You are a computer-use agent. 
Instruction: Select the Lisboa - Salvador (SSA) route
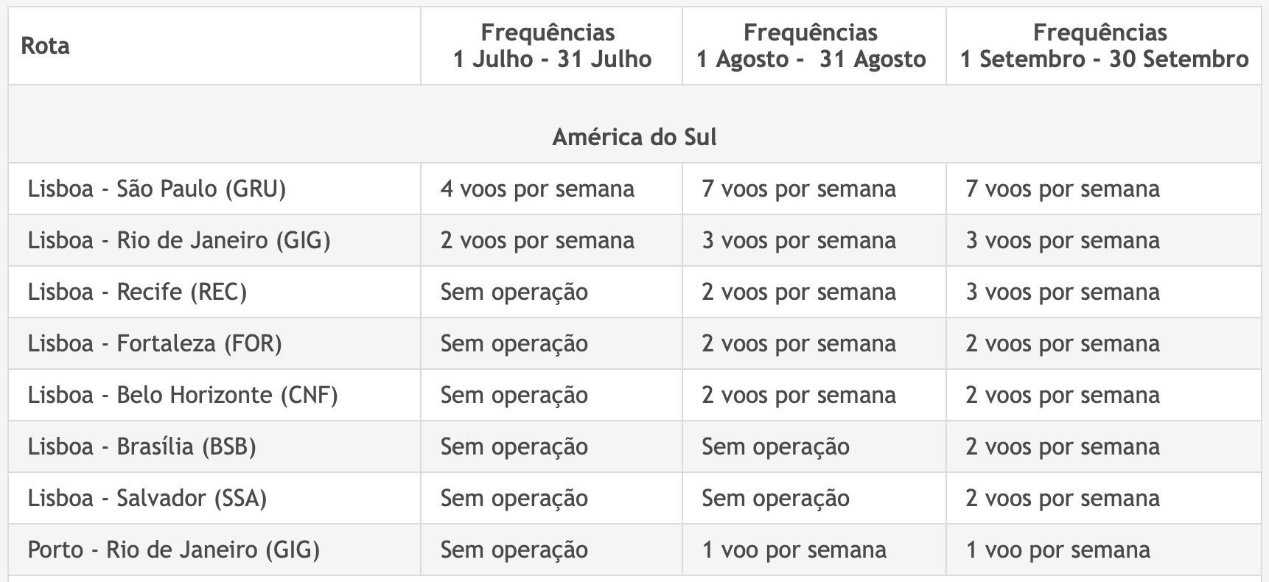pos(147,498)
